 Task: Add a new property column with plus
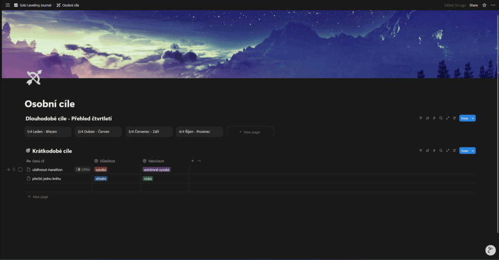[x=192, y=160]
